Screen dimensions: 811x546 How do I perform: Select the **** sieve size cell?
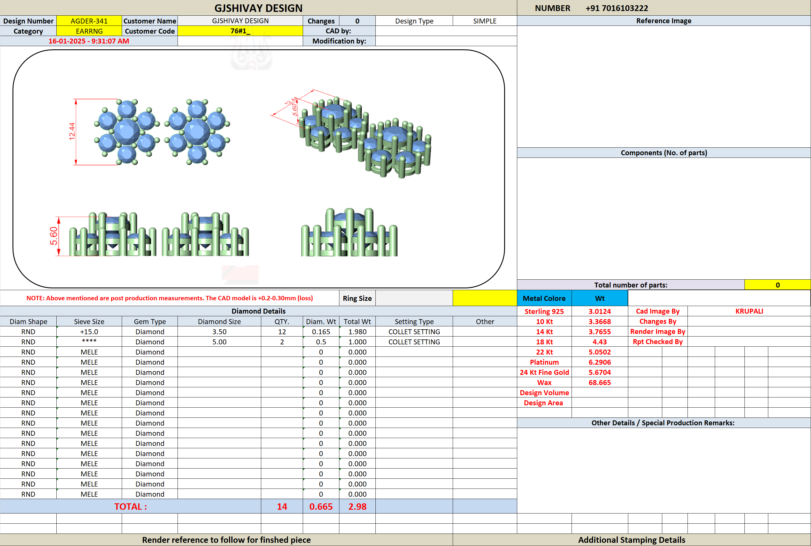[89, 341]
